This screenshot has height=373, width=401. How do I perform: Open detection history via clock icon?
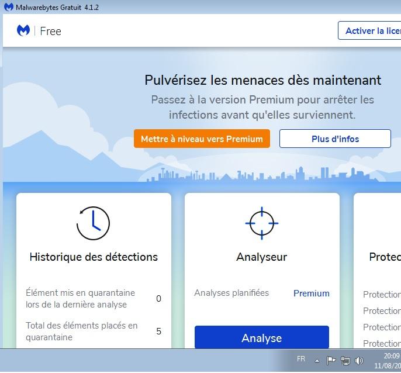93,223
